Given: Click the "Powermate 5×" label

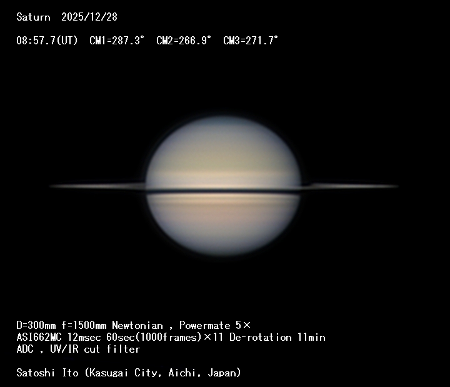Looking at the screenshot, I should [214, 325].
